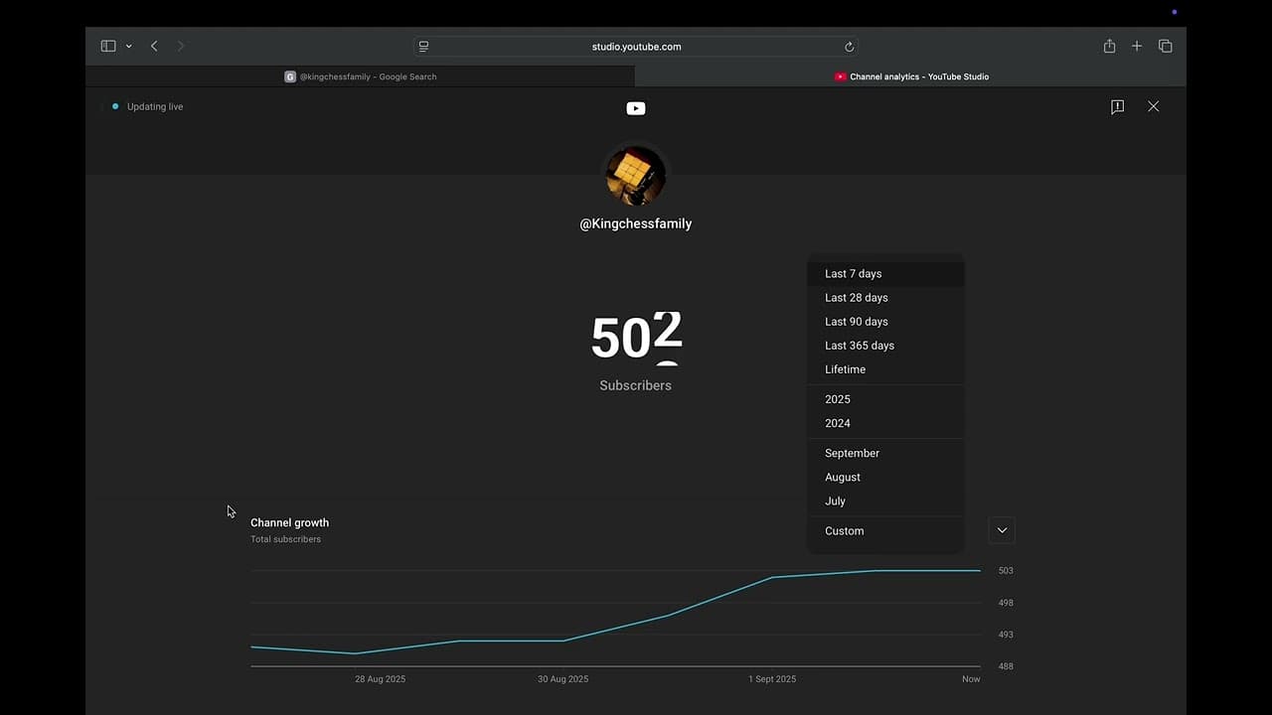The image size is (1272, 715).
Task: Show the tab overview icon
Action: [x=1166, y=46]
